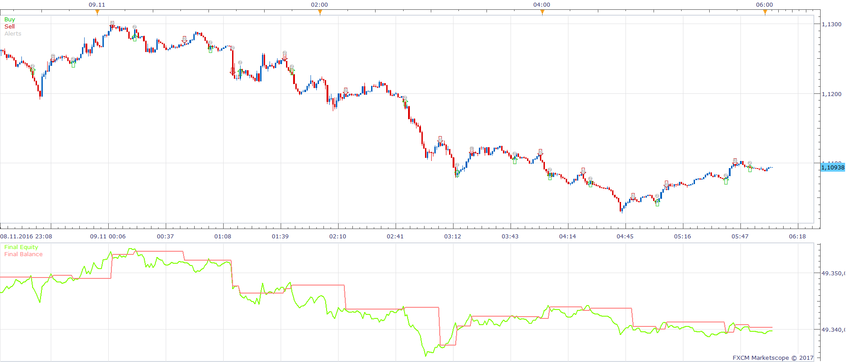Click the 02:10 time axis label
The height and width of the screenshot is (362, 846).
pos(338,237)
